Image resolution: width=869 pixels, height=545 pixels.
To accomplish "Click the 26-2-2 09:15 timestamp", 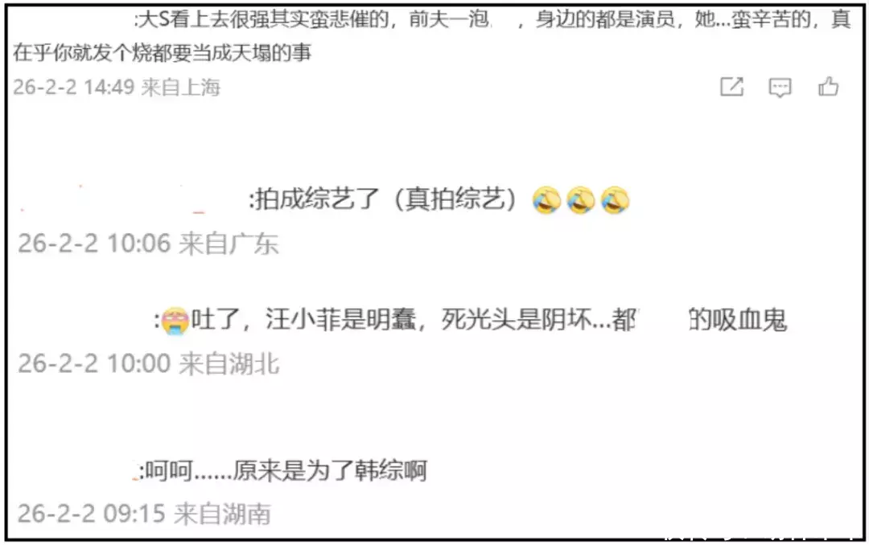I will coord(92,514).
